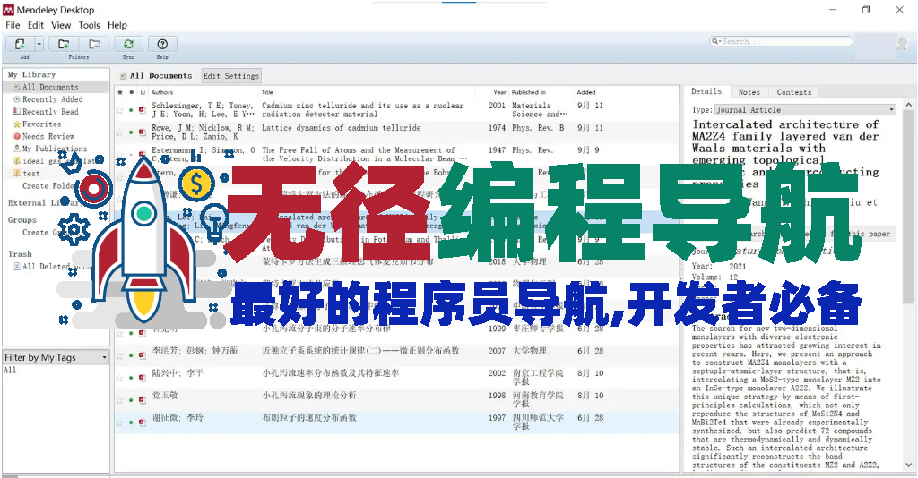The width and height of the screenshot is (918, 478).
Task: Toggle the favorite star in the 党玉敬 row
Action: pyautogui.click(x=120, y=400)
